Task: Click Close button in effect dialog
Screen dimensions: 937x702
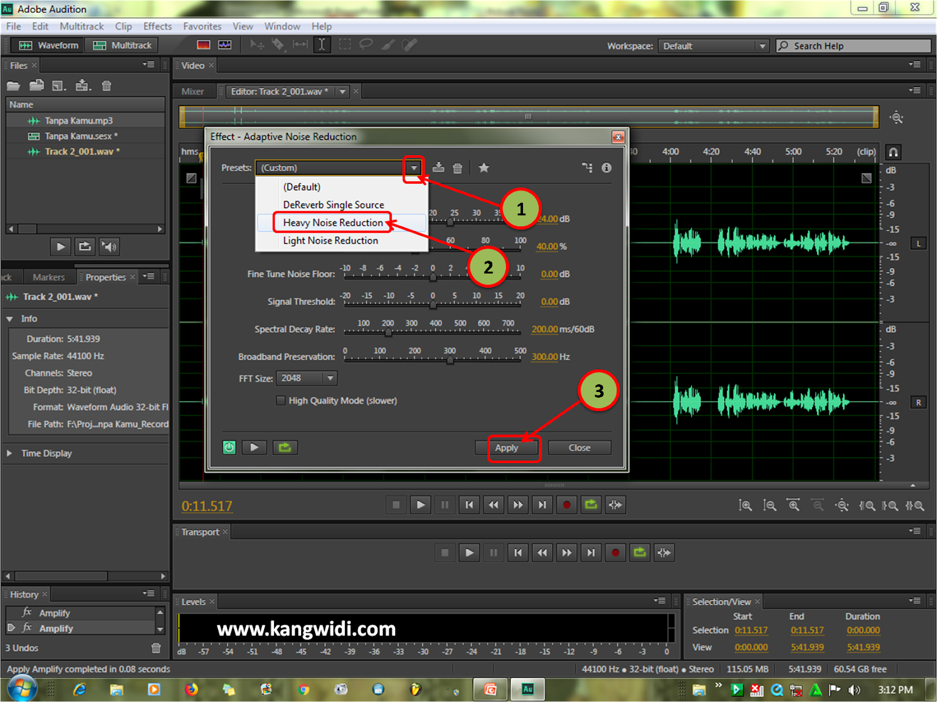Action: (x=579, y=448)
